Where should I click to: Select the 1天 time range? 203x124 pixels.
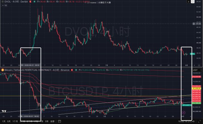pyautogui.click(x=4, y=121)
